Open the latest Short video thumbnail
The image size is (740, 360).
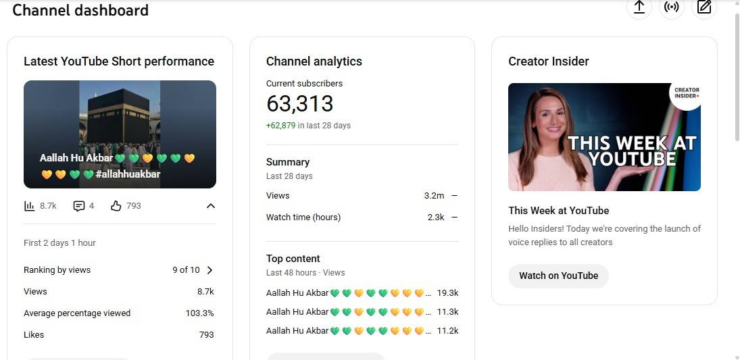point(120,134)
